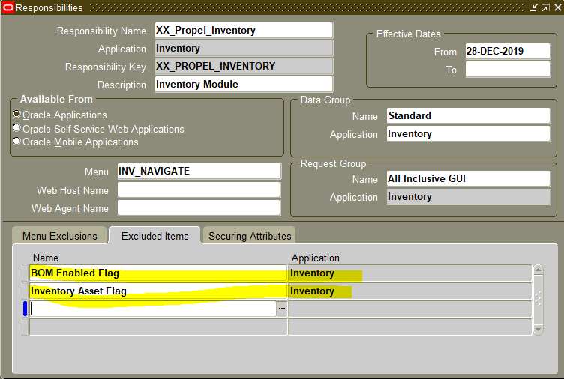Select Oracle Mobile Applications radio option

pos(16,141)
